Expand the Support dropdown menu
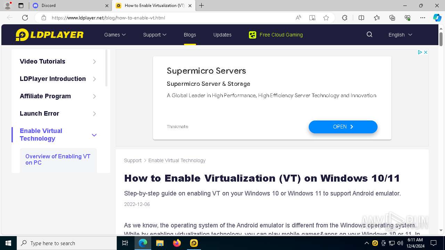The width and height of the screenshot is (445, 250). tap(155, 35)
